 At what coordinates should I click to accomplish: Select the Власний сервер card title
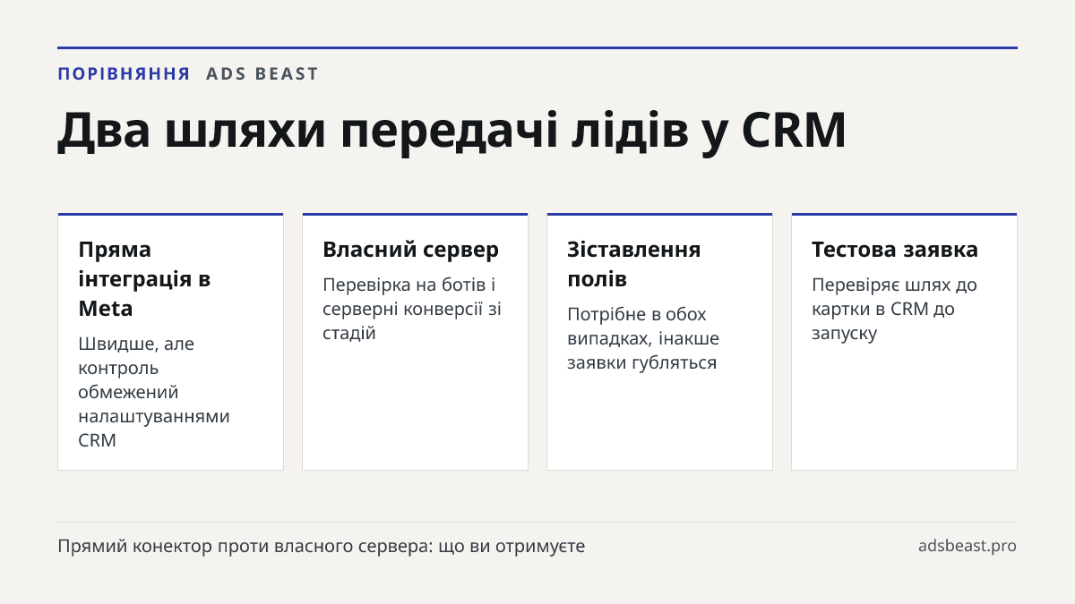point(410,250)
